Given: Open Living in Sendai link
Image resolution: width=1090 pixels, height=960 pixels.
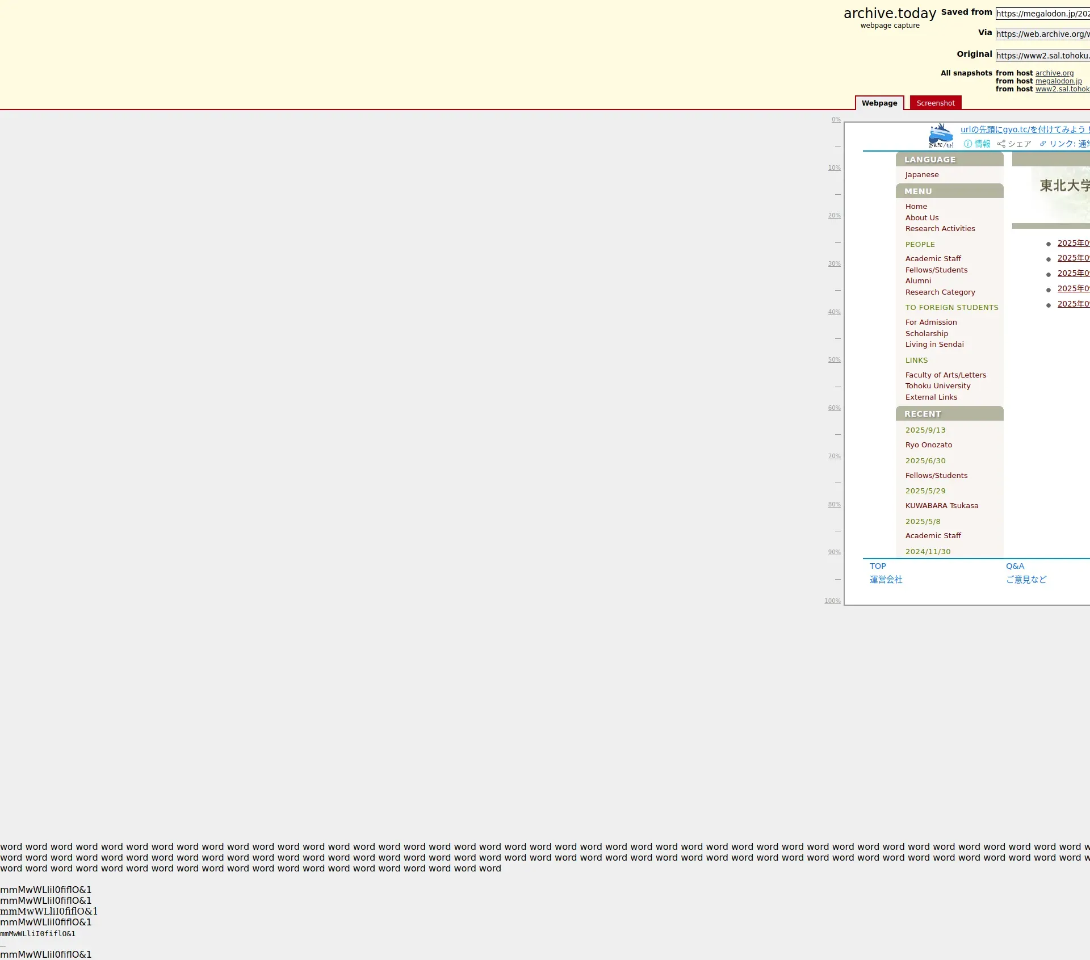Looking at the screenshot, I should coord(934,345).
